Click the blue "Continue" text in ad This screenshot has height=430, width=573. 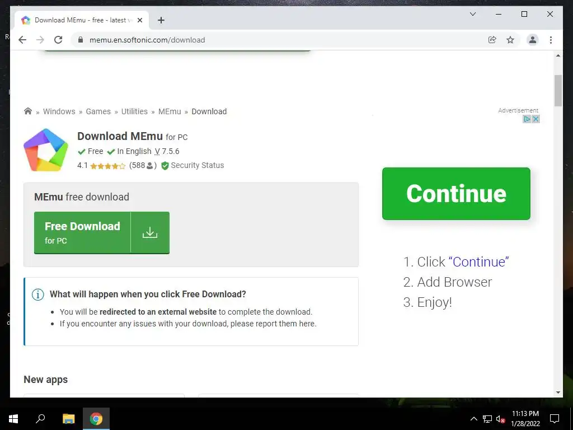coord(479,262)
